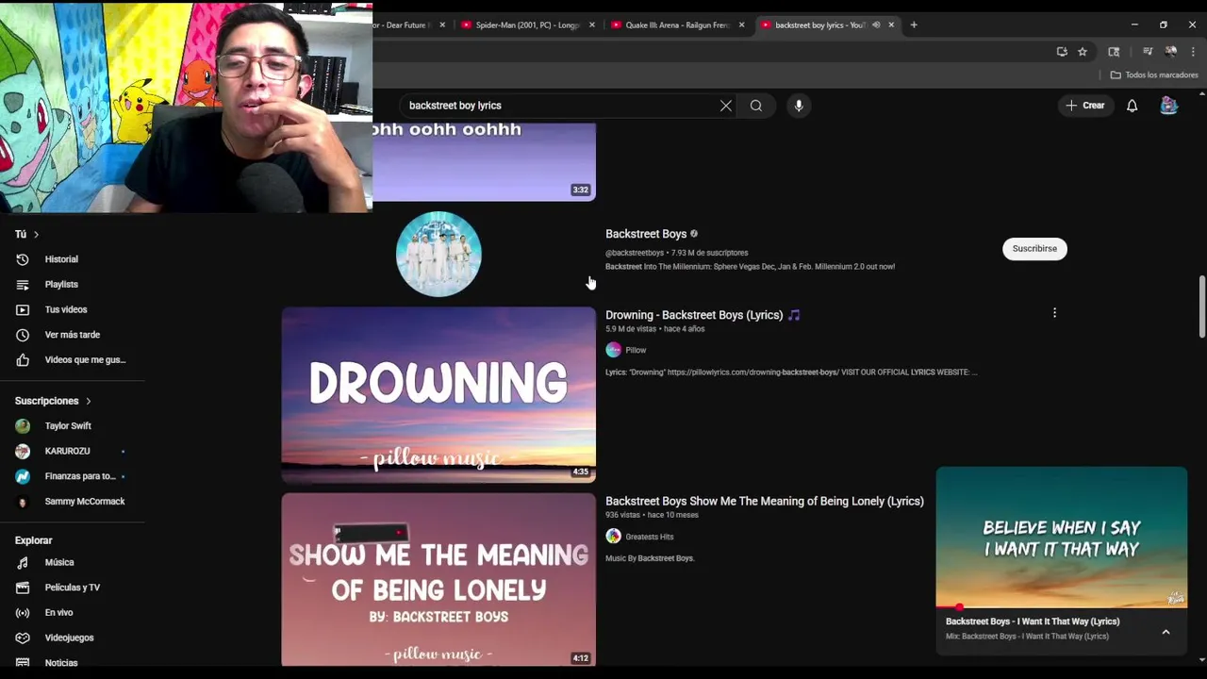The image size is (1207, 679).
Task: Expand the Tú section
Action: coord(26,234)
